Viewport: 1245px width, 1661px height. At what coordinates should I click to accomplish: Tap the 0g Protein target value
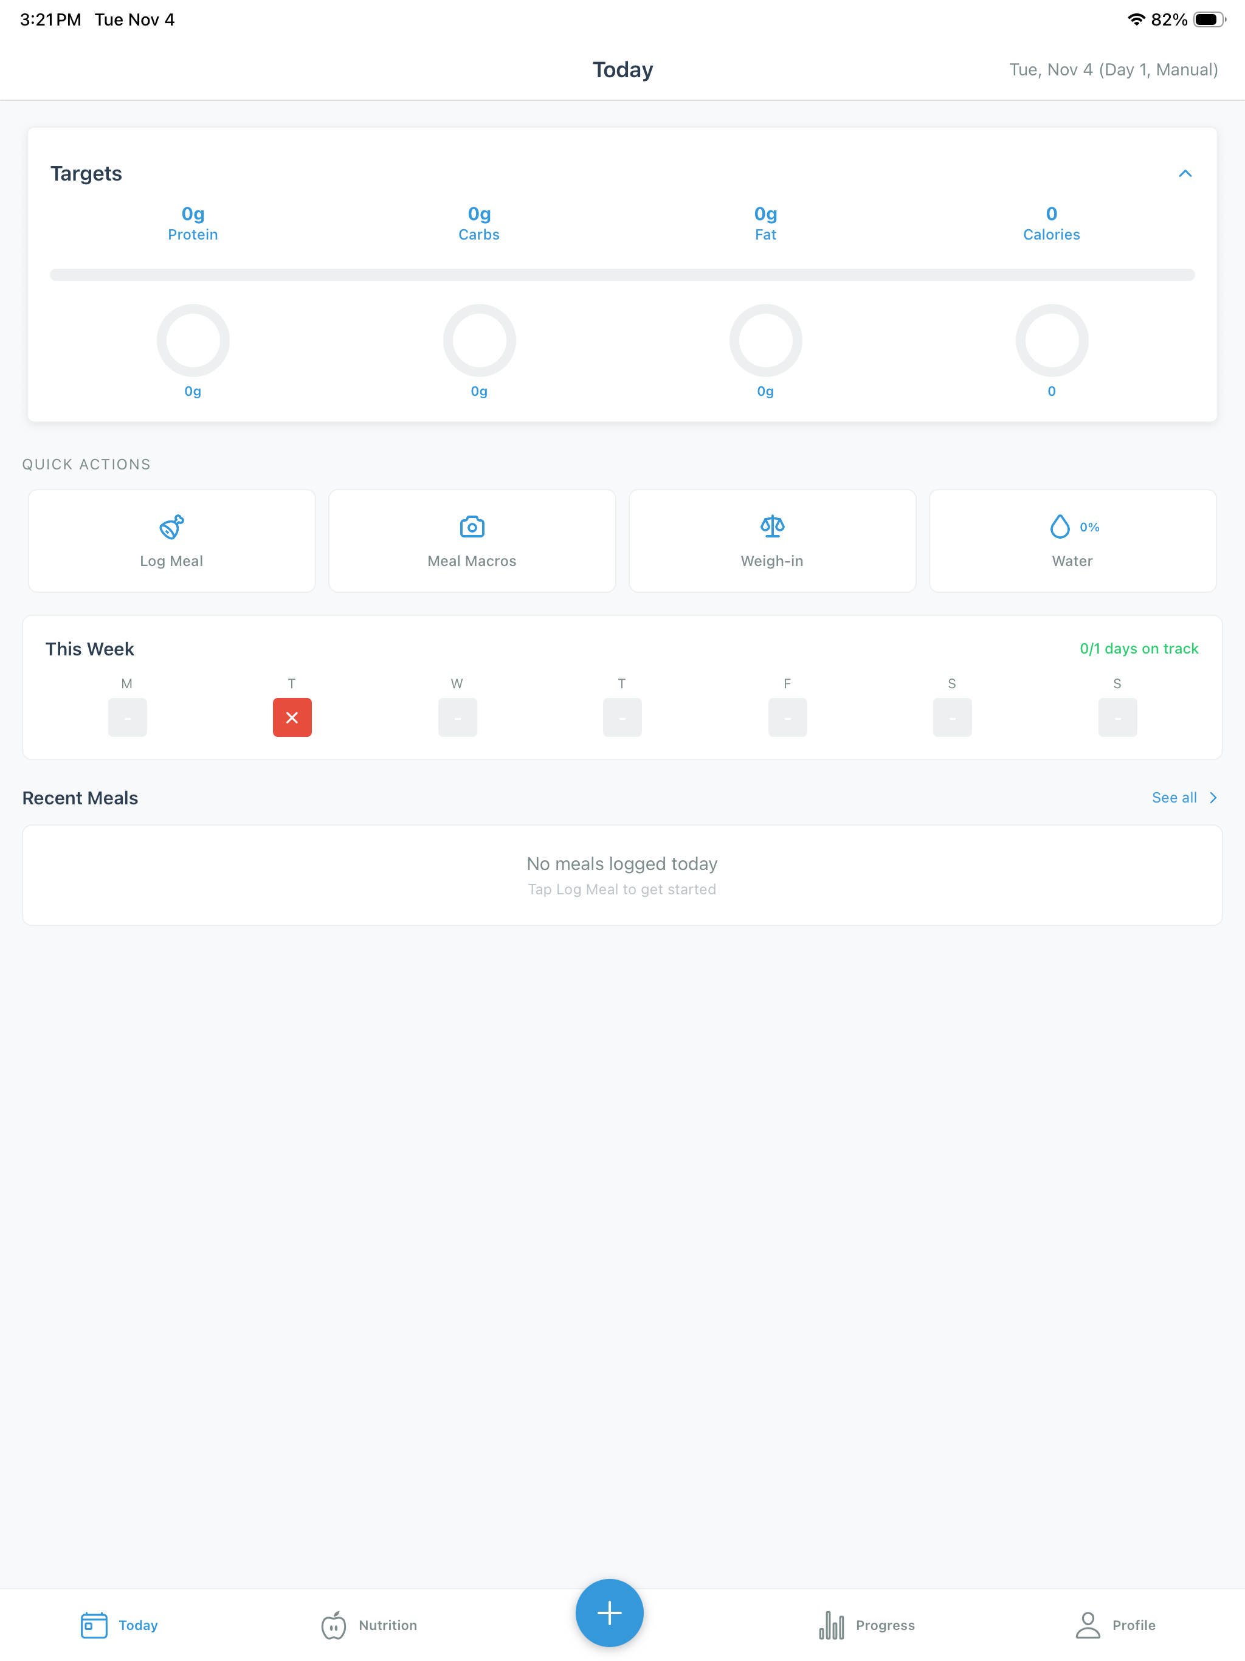193,214
